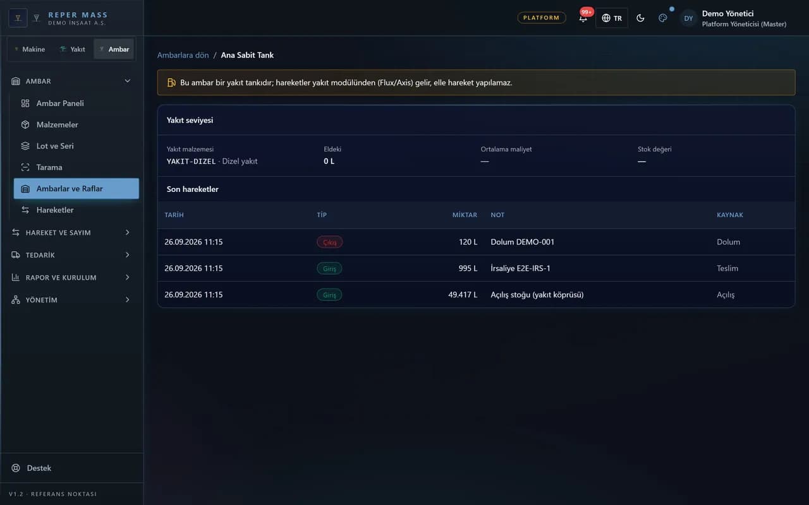Click the YAKIT-DIZEL material code

192,162
